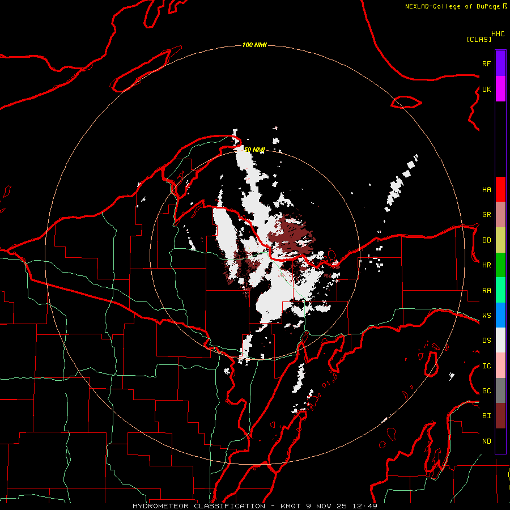This screenshot has width=510, height=510.
Task: Click the 100 NMI range ring label
Action: tap(254, 45)
